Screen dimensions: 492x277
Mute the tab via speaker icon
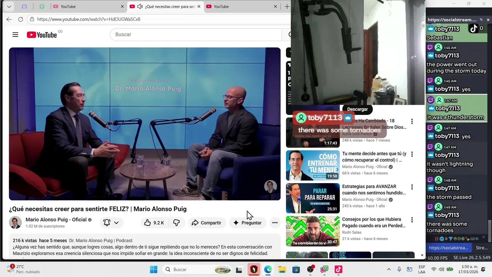(140, 7)
